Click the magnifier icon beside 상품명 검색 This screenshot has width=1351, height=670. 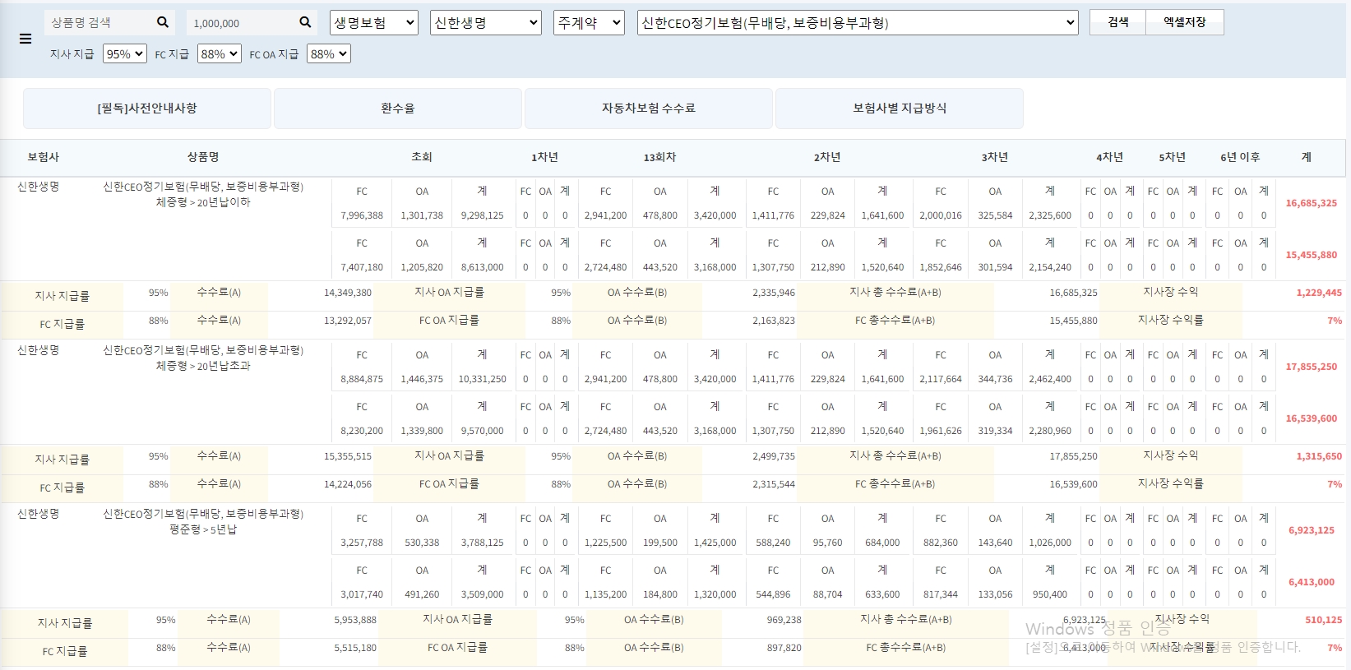(x=163, y=22)
